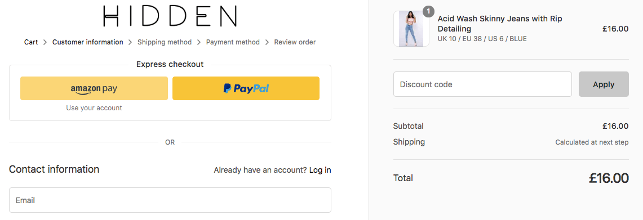Screen dimensions: 643x220
Task: Check out with PayPal button
Action: [246, 88]
